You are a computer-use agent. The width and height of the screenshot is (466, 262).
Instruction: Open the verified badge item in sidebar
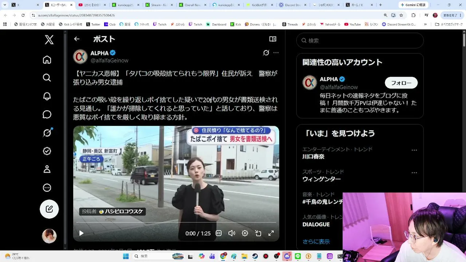[47, 151]
